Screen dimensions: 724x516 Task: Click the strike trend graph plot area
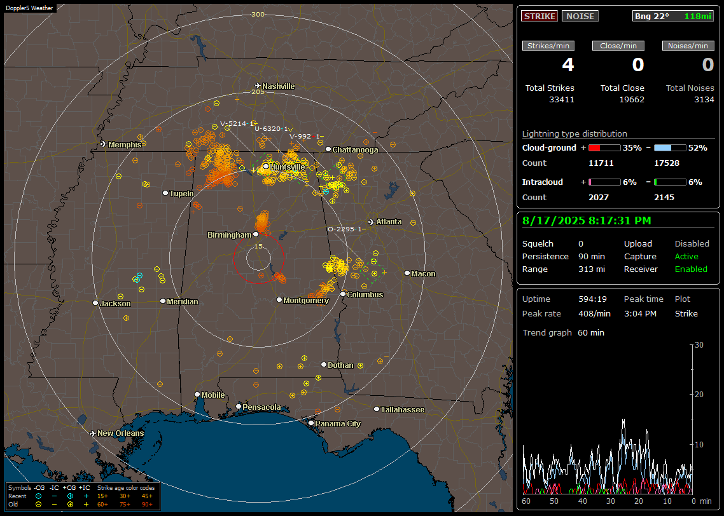click(608, 419)
